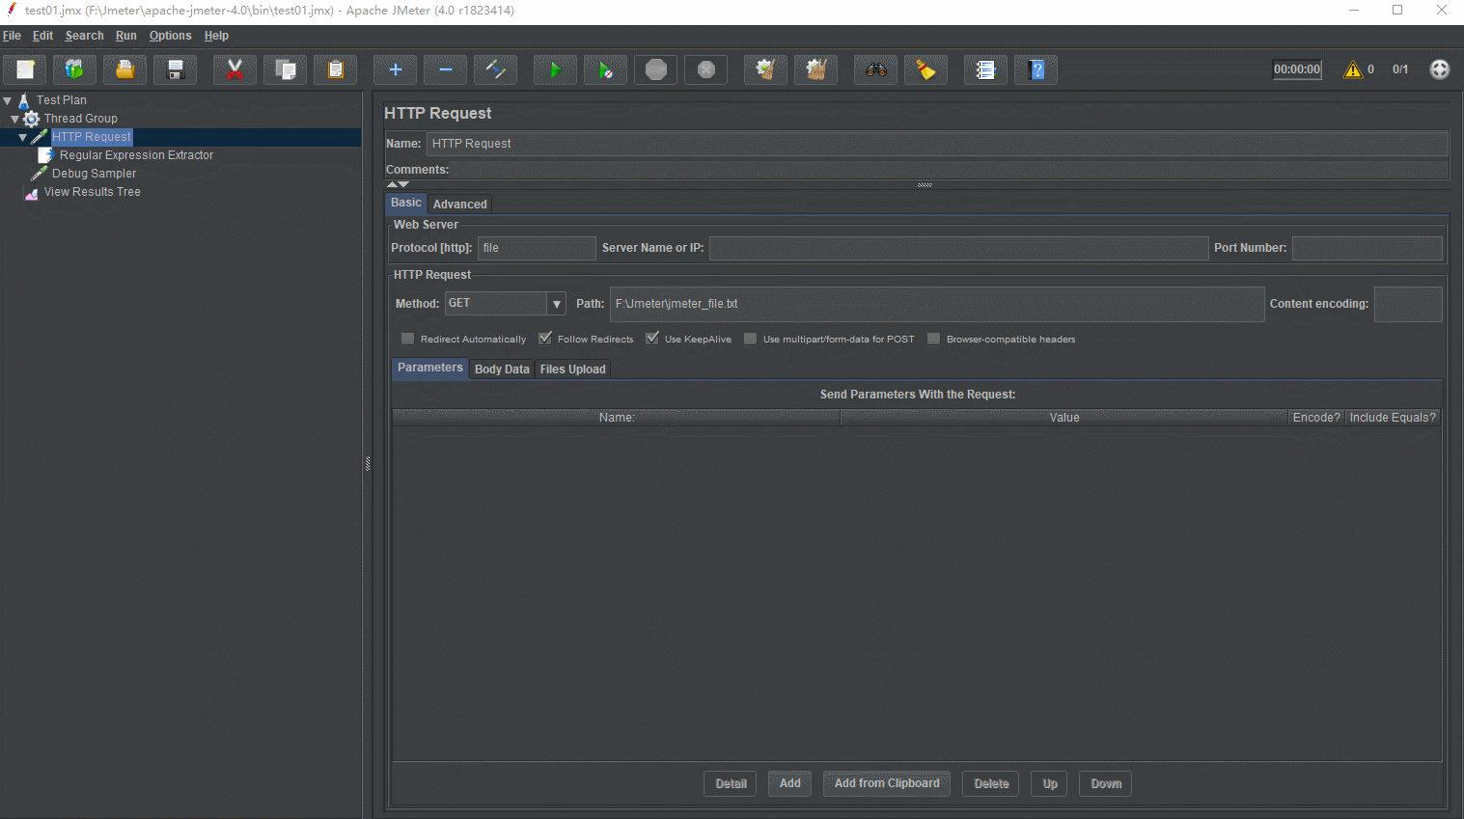This screenshot has width=1464, height=819.
Task: Switch to the Advanced tab
Action: (460, 205)
